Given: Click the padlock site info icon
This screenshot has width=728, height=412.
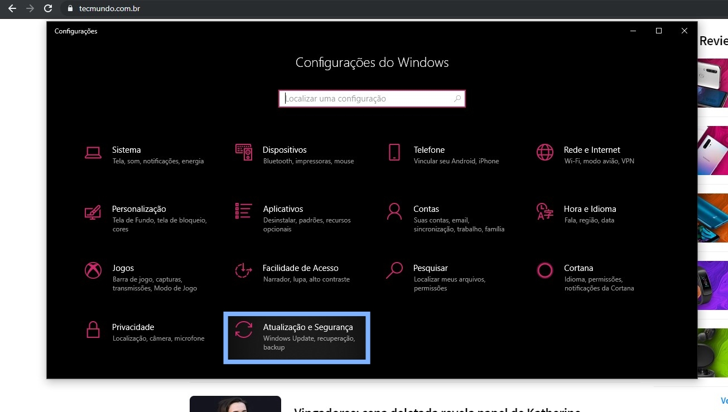Looking at the screenshot, I should [x=70, y=8].
